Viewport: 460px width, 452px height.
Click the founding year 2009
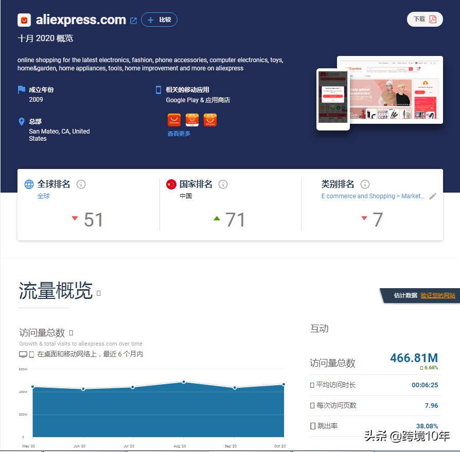36,100
